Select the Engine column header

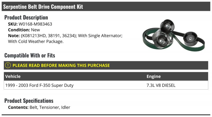click(x=154, y=76)
